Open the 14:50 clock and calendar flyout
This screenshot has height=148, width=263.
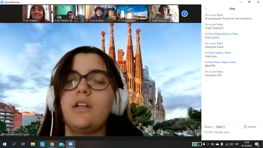(x=247, y=144)
